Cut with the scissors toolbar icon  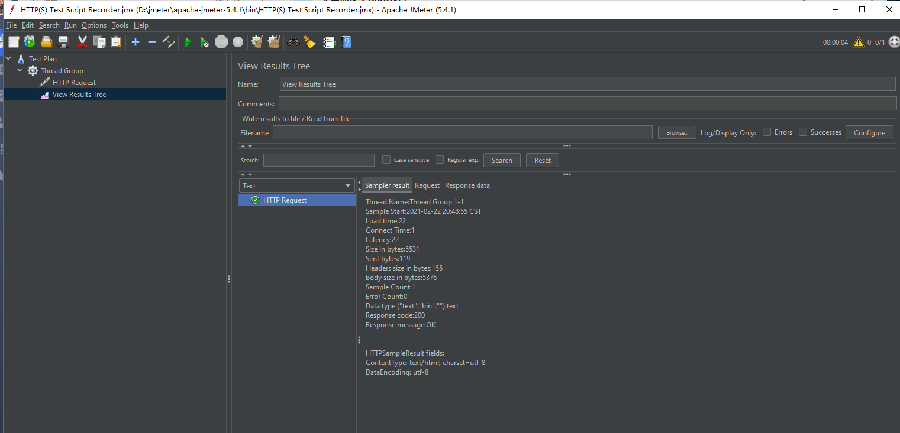pos(83,42)
